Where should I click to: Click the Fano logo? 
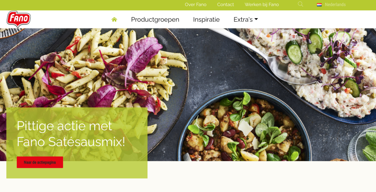tap(19, 19)
